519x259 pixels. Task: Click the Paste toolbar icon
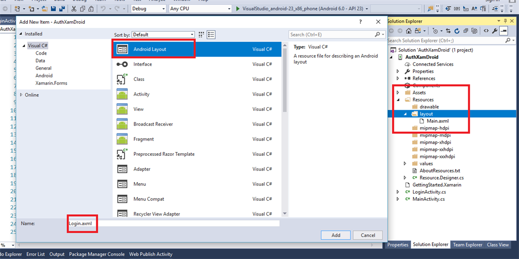91,9
